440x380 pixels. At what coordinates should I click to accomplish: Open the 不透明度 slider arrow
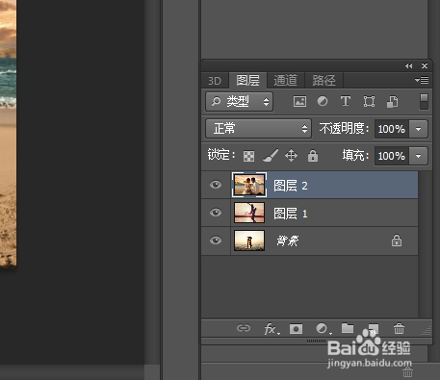(x=418, y=129)
